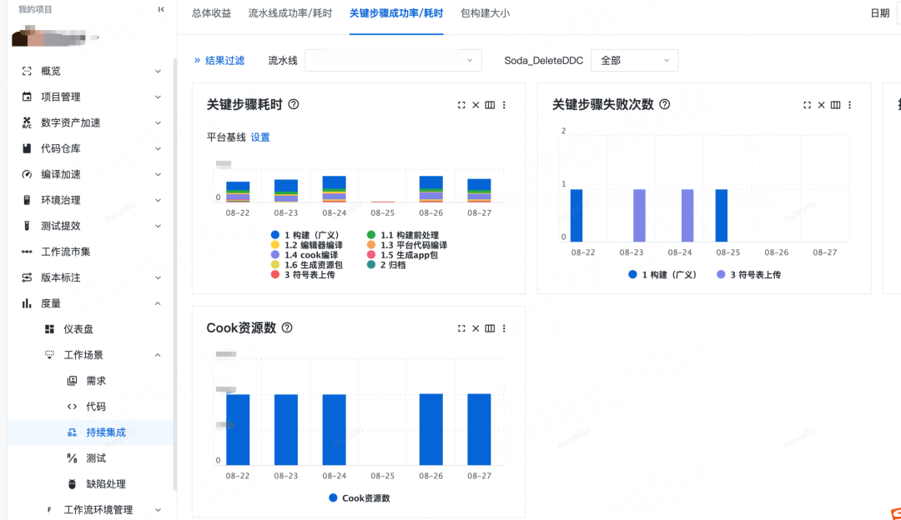
Task: Close the 关键步骤失败次数 chart card
Action: click(821, 105)
